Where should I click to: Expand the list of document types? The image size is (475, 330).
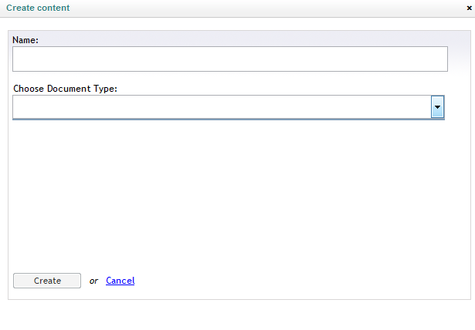(x=437, y=106)
